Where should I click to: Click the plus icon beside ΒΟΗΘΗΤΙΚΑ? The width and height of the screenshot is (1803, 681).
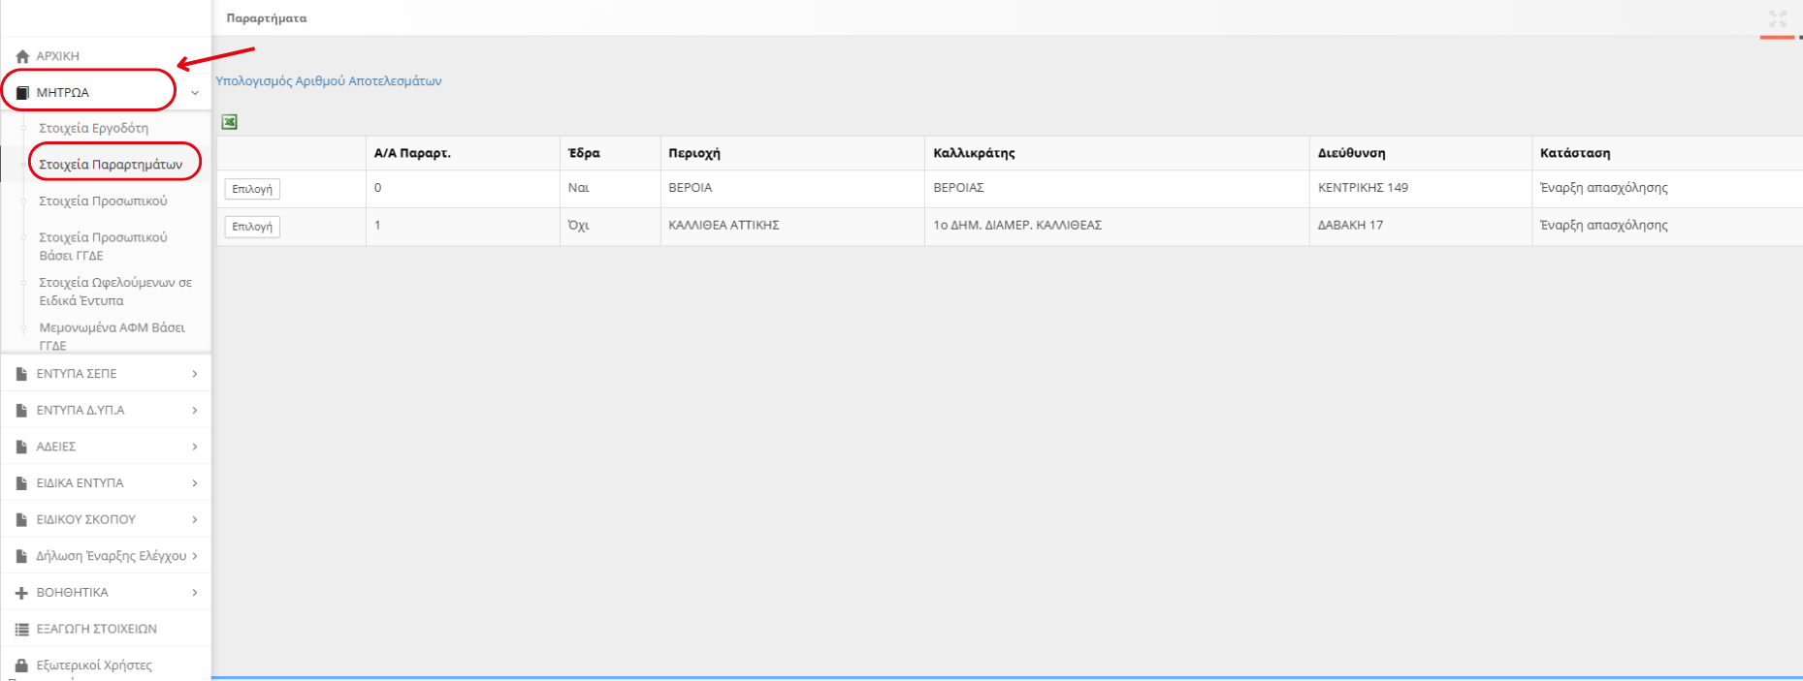[x=21, y=593]
